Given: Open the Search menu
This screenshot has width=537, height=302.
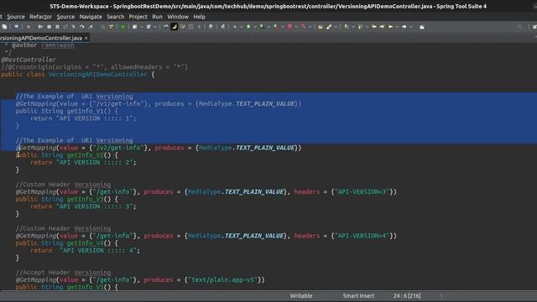Looking at the screenshot, I should (116, 17).
